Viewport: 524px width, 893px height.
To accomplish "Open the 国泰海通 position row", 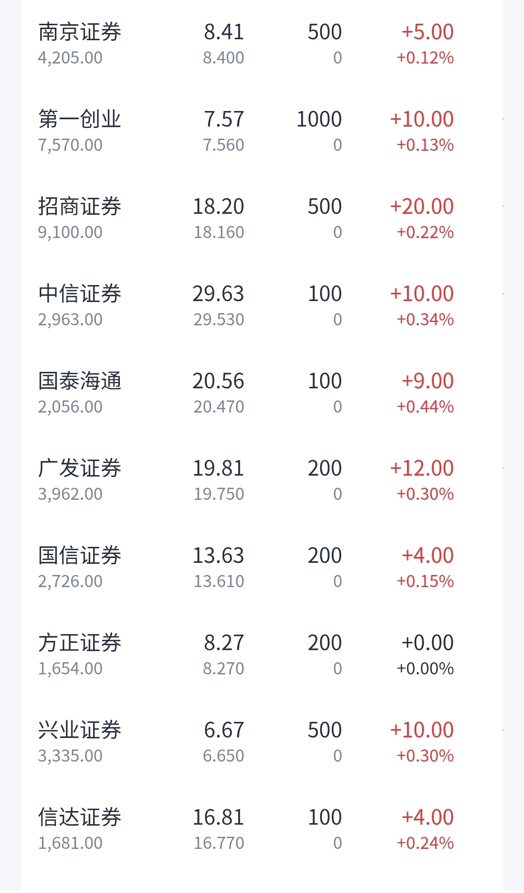I will (x=262, y=393).
